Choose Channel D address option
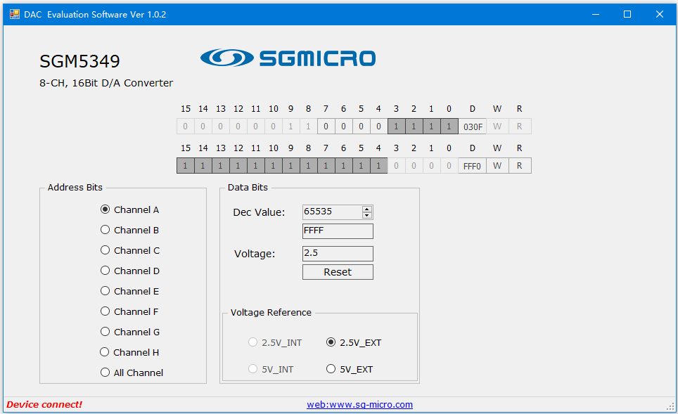Image resolution: width=678 pixels, height=414 pixels. click(130, 271)
